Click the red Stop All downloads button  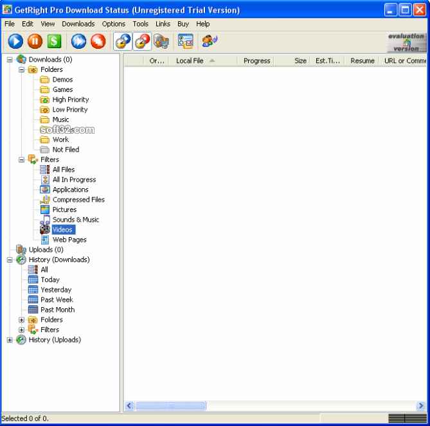point(98,41)
